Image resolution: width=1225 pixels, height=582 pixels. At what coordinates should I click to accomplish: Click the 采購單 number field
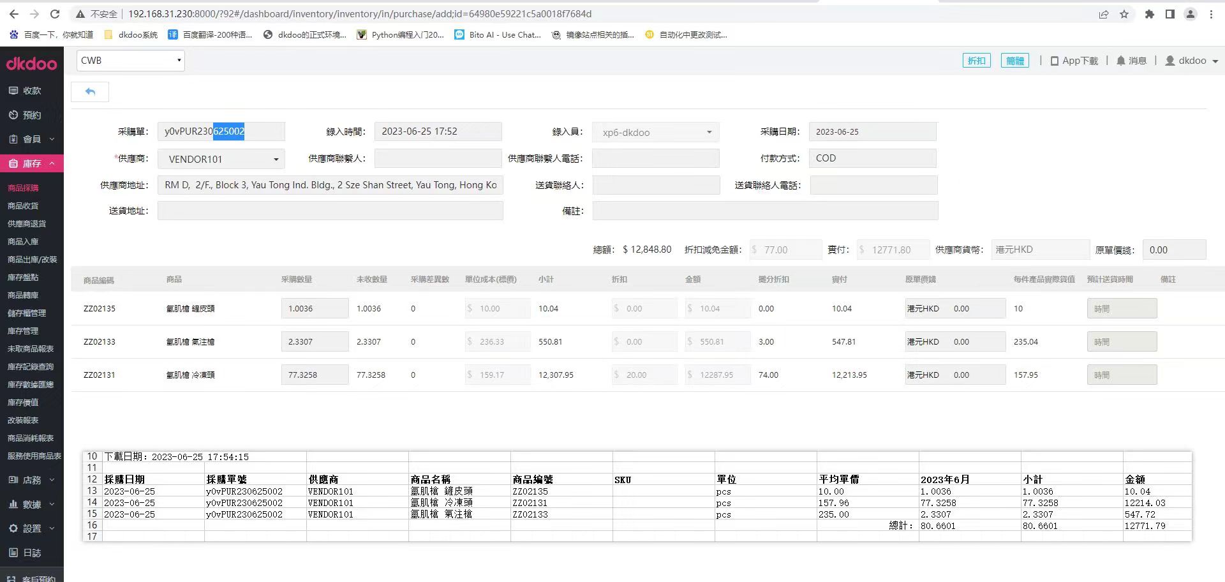pyautogui.click(x=221, y=131)
